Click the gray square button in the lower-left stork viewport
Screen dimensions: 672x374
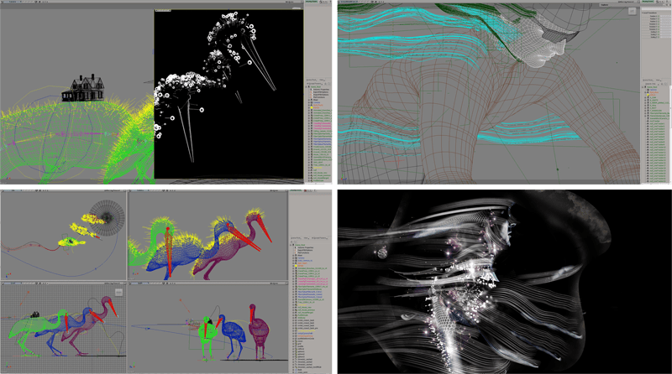click(118, 293)
